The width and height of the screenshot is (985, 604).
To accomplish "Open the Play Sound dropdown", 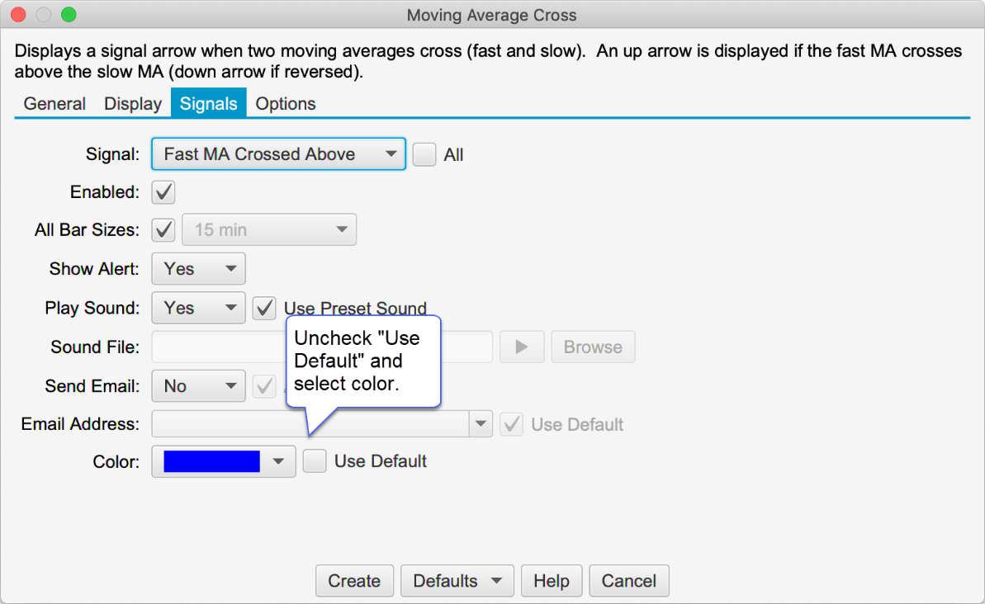I will coord(198,309).
